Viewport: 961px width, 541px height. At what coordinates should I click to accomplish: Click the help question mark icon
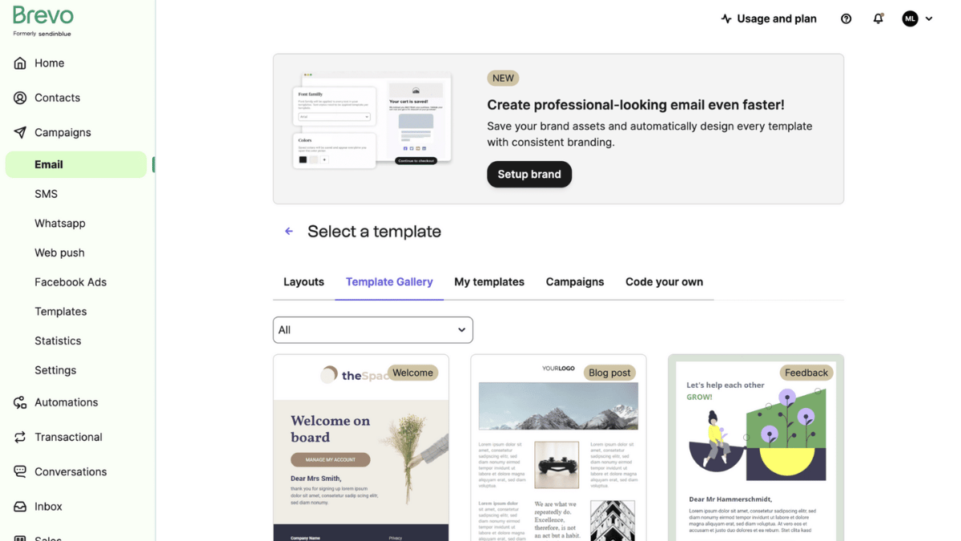tap(846, 18)
